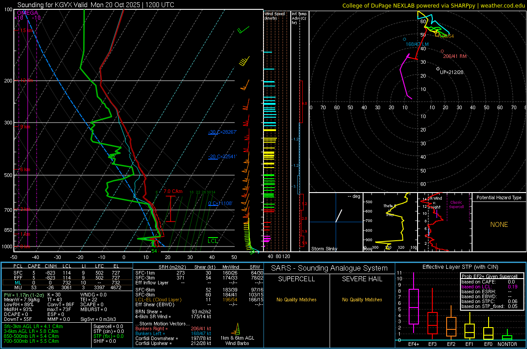527x349 pixels.
Task: Click the yellow NONE hazard type
Action: coord(499,225)
